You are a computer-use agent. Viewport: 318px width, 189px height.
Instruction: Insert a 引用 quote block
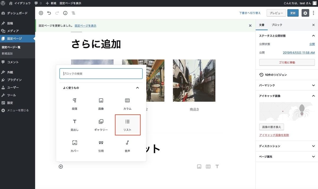coord(101,146)
